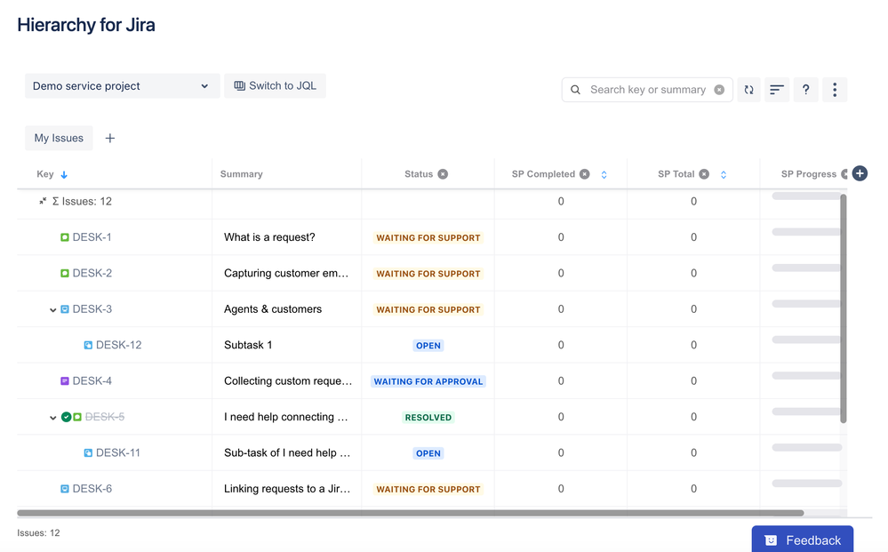Click the Switch to JQL button

275,86
